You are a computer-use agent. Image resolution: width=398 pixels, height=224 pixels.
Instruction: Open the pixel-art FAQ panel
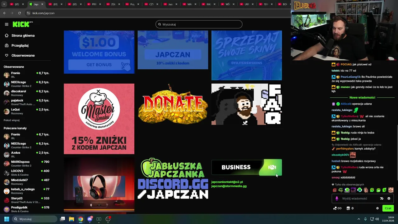(x=247, y=104)
